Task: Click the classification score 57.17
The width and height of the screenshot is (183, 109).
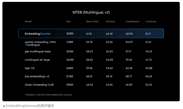Action: click(128, 51)
